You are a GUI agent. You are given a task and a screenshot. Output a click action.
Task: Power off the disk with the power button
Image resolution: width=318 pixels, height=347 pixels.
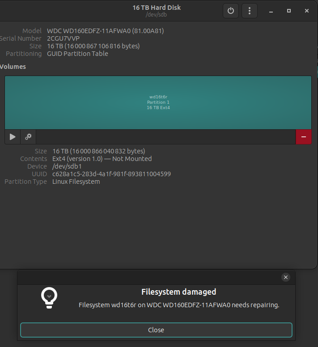(231, 11)
